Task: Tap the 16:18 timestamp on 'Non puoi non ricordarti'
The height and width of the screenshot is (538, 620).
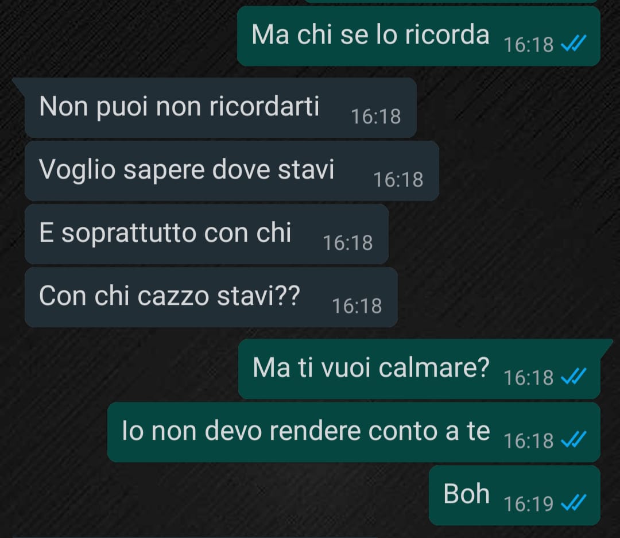Action: tap(376, 117)
